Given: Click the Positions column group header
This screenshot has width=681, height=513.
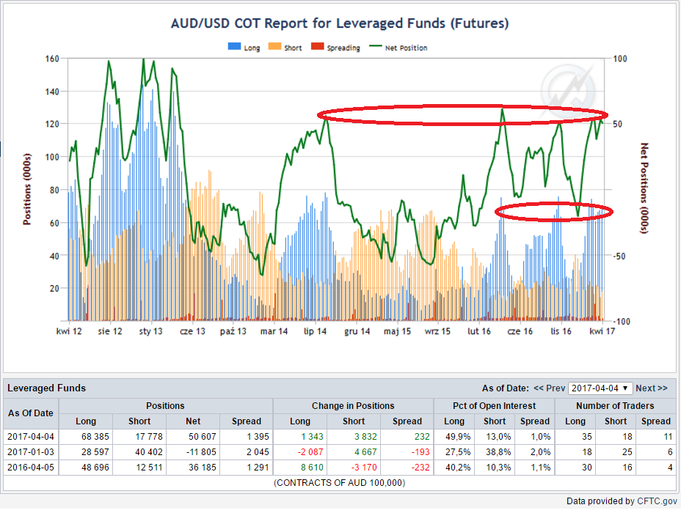Looking at the screenshot, I should pos(165,405).
